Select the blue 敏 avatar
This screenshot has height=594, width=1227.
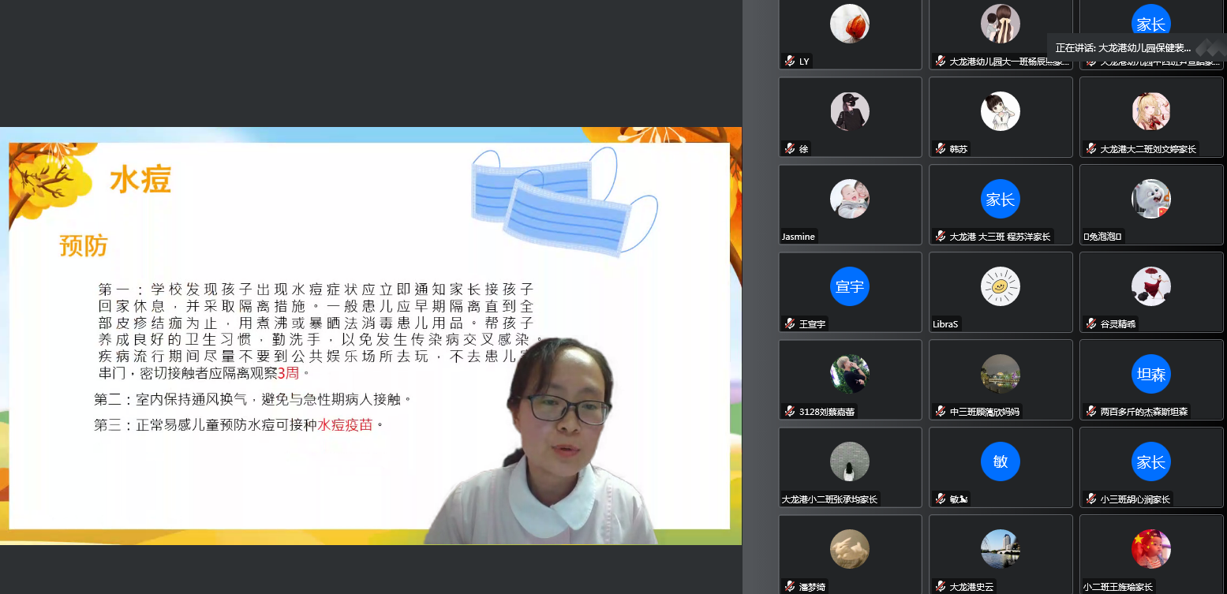pos(1001,461)
